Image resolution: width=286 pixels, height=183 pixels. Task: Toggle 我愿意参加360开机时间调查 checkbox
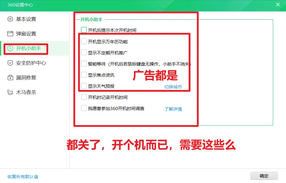click(x=84, y=108)
